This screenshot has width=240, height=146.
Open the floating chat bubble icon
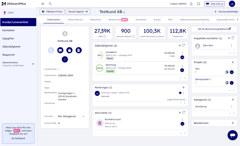(232, 135)
